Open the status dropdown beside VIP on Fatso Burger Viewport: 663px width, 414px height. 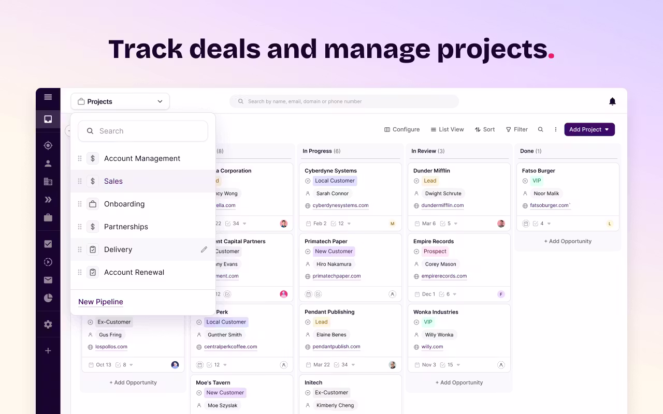[525, 181]
